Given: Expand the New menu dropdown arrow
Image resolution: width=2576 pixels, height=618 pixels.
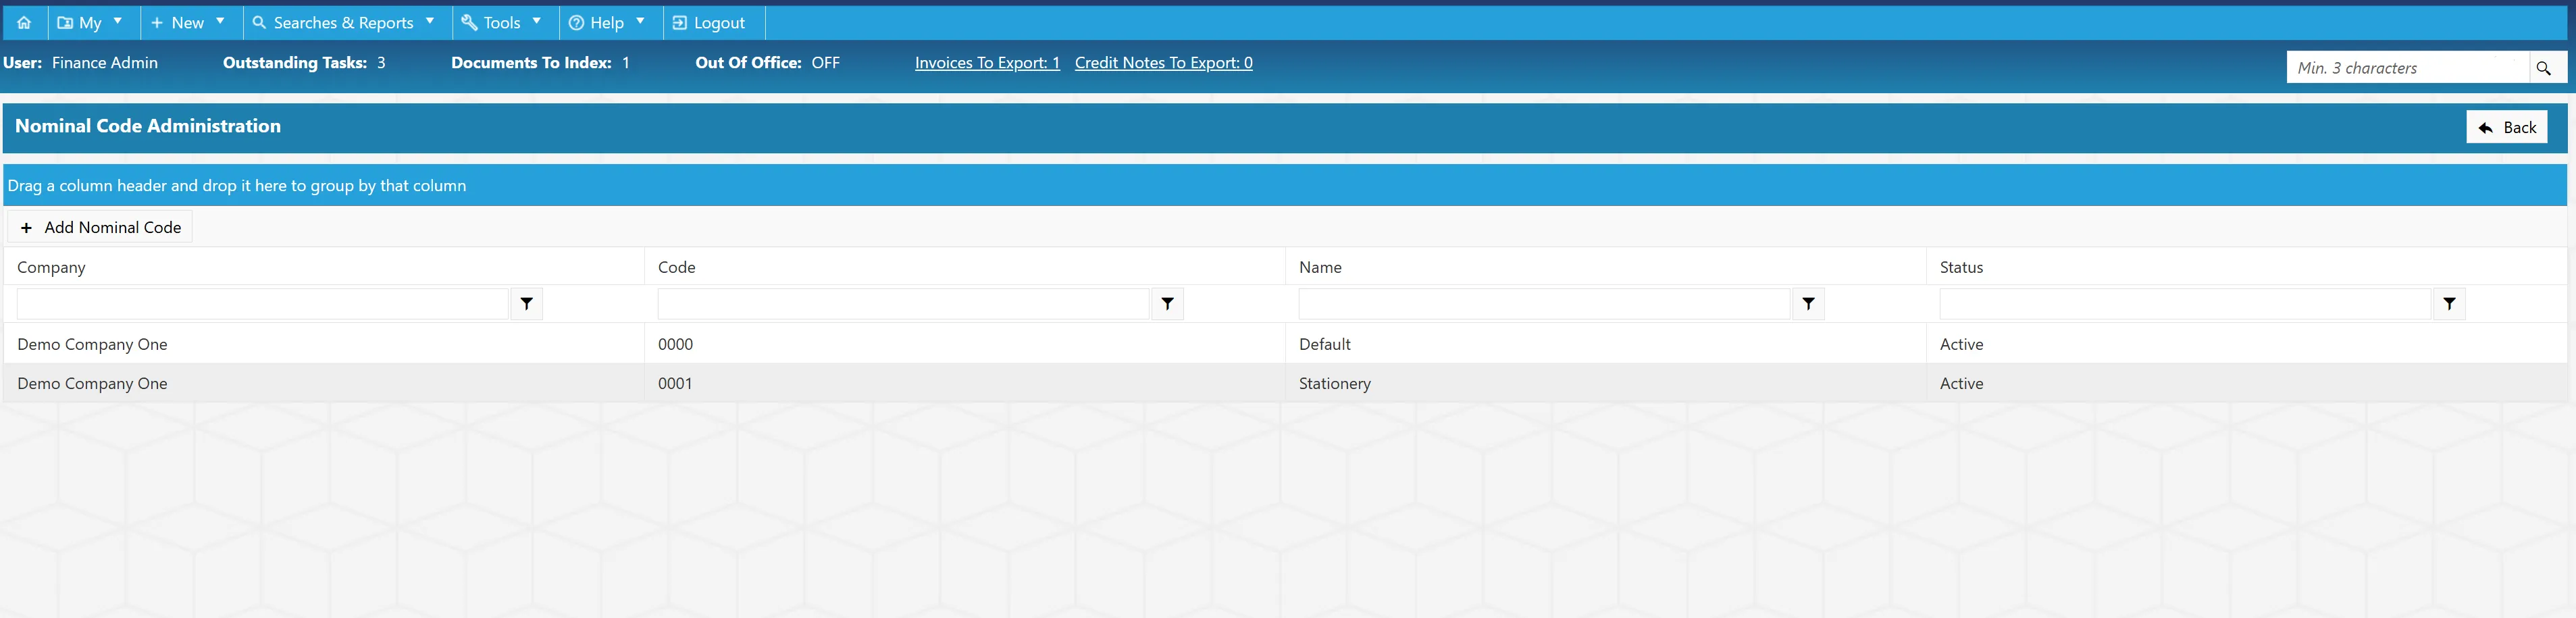Looking at the screenshot, I should (x=221, y=21).
